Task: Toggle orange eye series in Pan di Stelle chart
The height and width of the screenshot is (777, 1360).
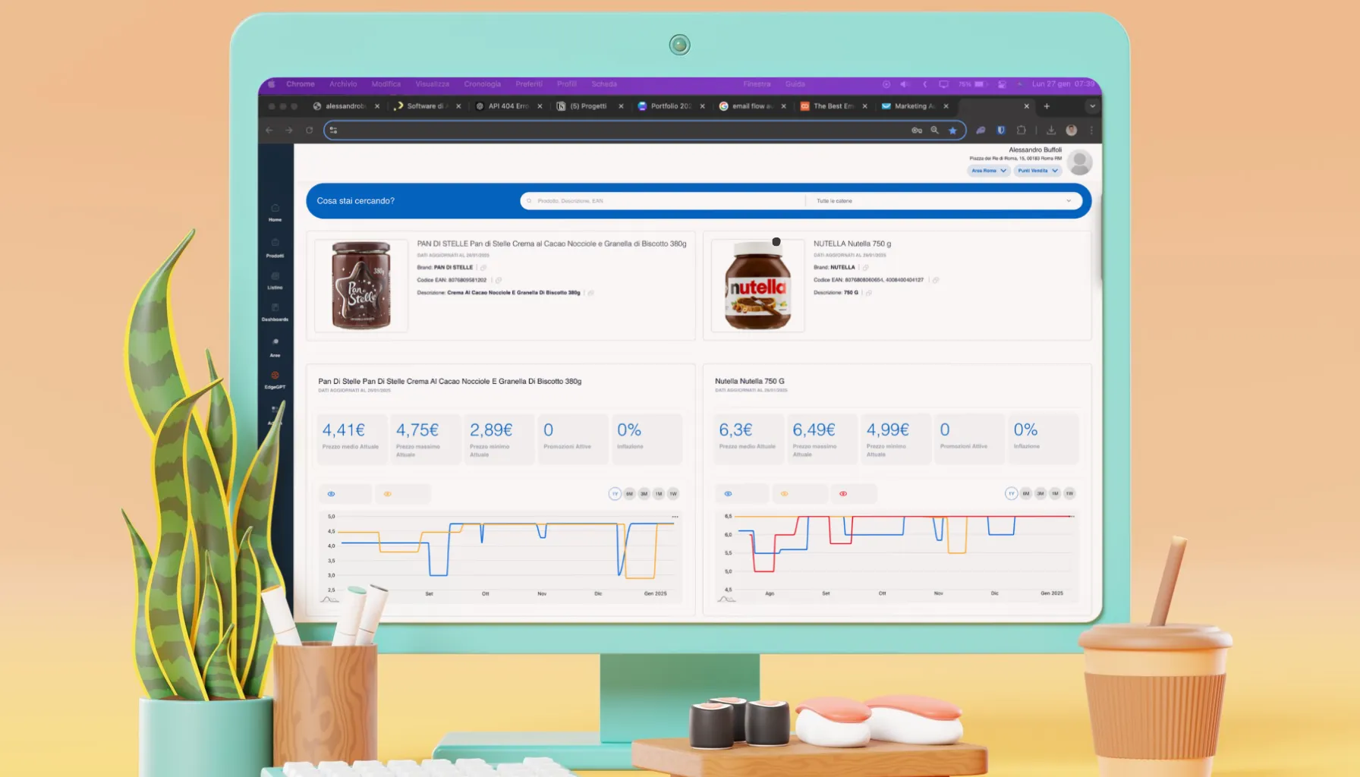Action: [388, 494]
